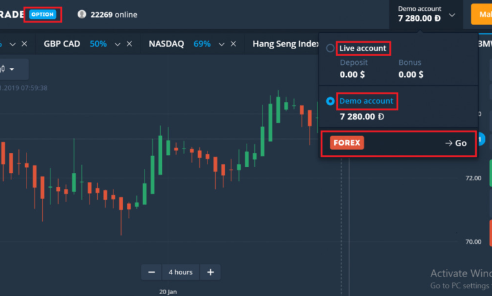Open the chart type dropdown arrow
Image resolution: width=492 pixels, height=296 pixels.
[12, 69]
